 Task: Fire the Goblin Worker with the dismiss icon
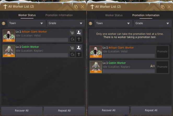[79, 48]
